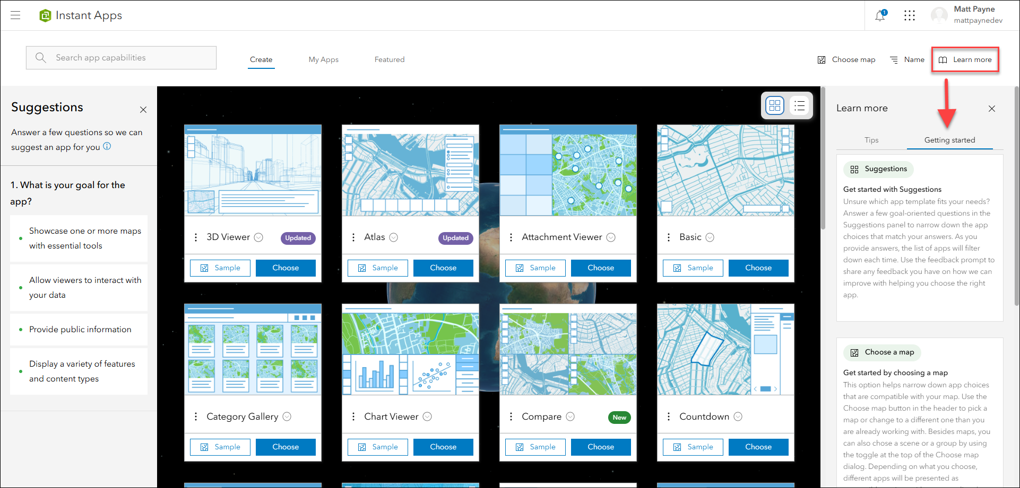Open Chart Viewer options menu
Viewport: 1020px width, 488px height.
[353, 416]
